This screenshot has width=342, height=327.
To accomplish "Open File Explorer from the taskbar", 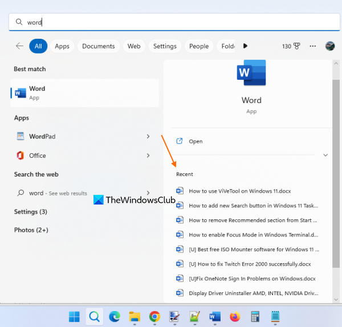I will tap(135, 316).
